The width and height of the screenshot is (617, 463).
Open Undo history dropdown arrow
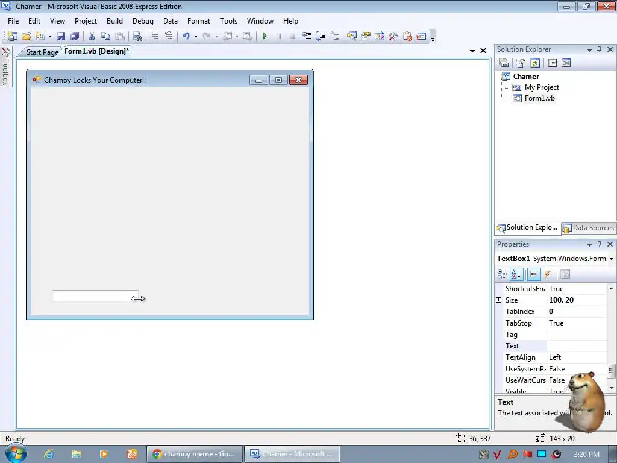pos(196,36)
